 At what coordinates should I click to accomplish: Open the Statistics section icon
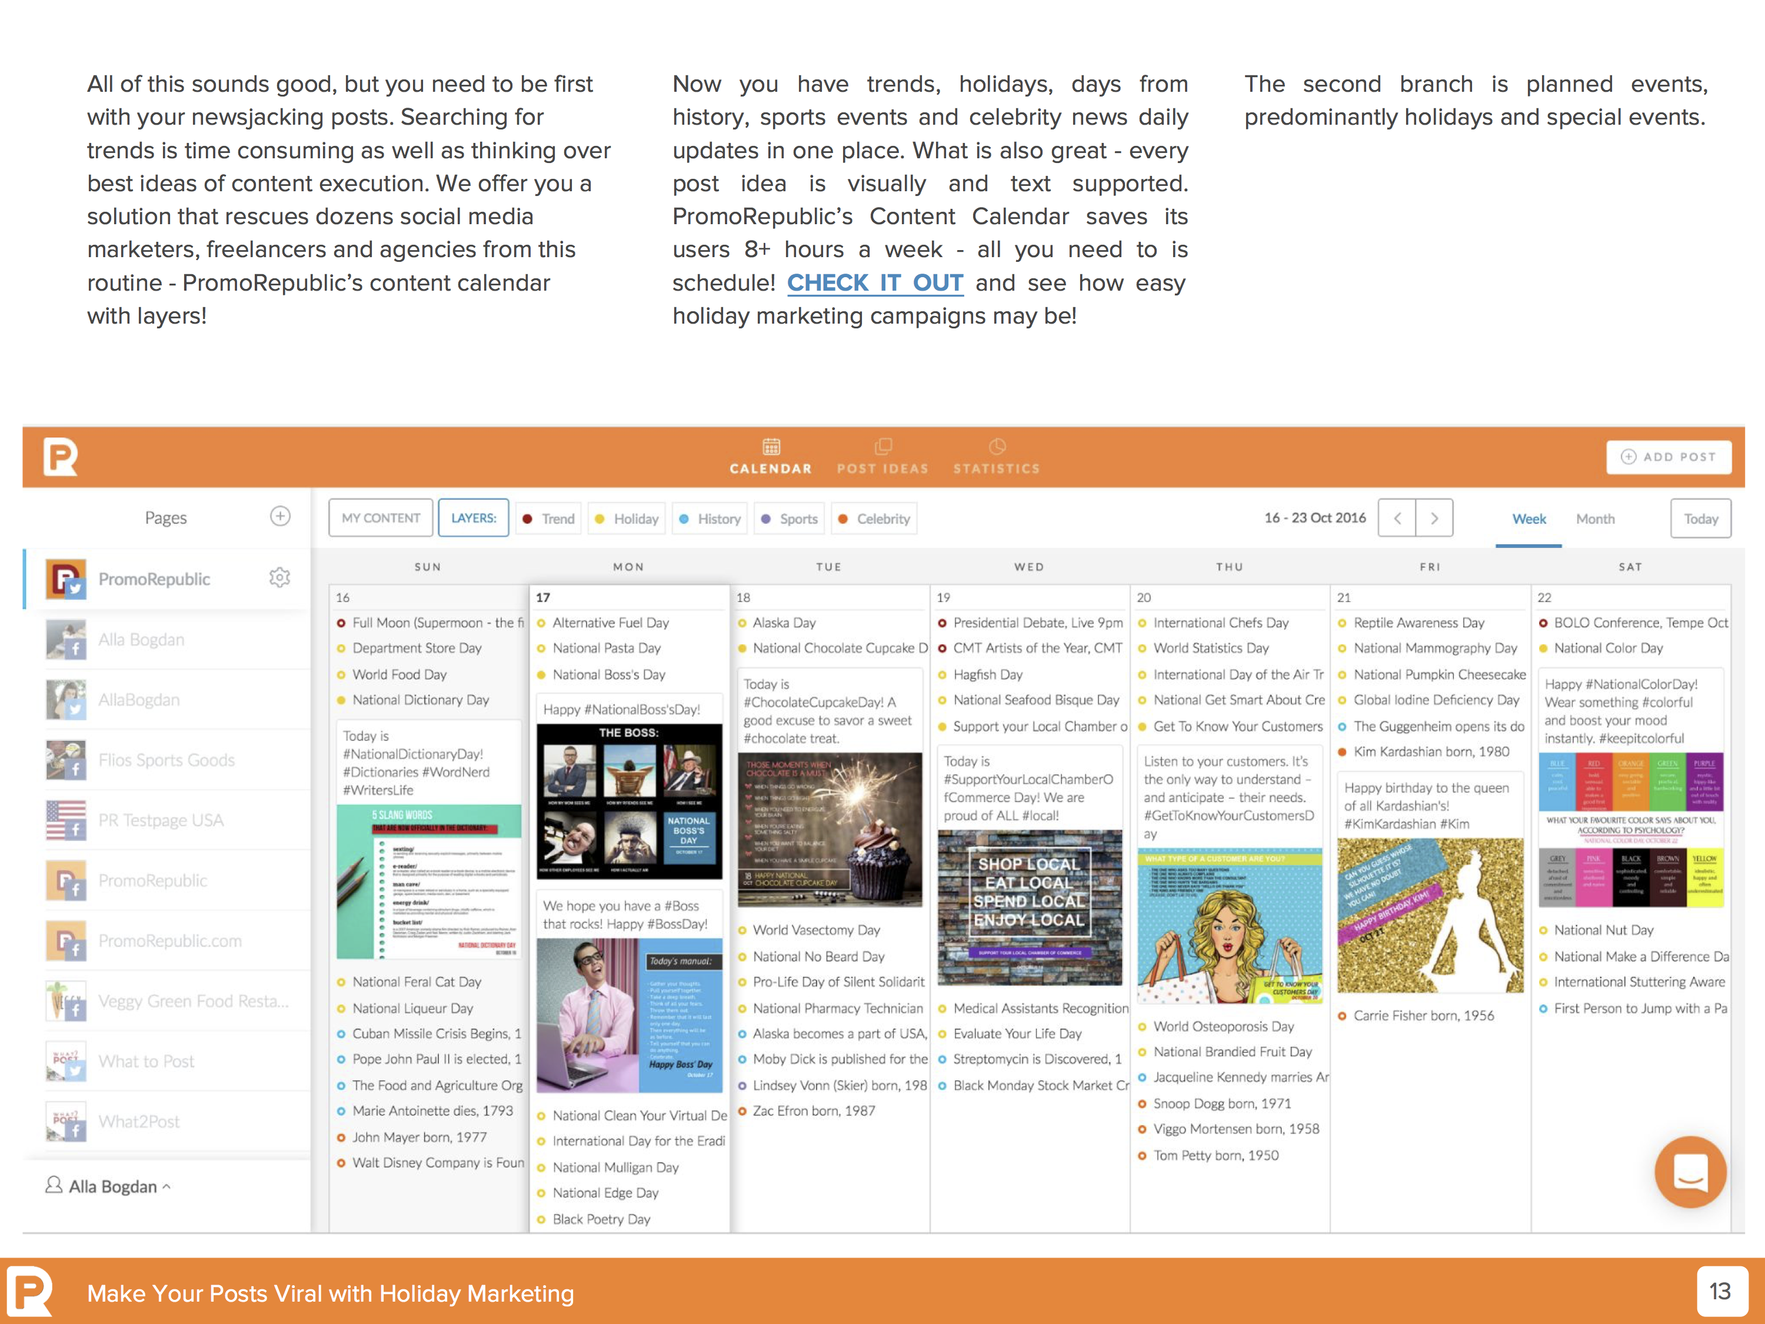tap(997, 447)
